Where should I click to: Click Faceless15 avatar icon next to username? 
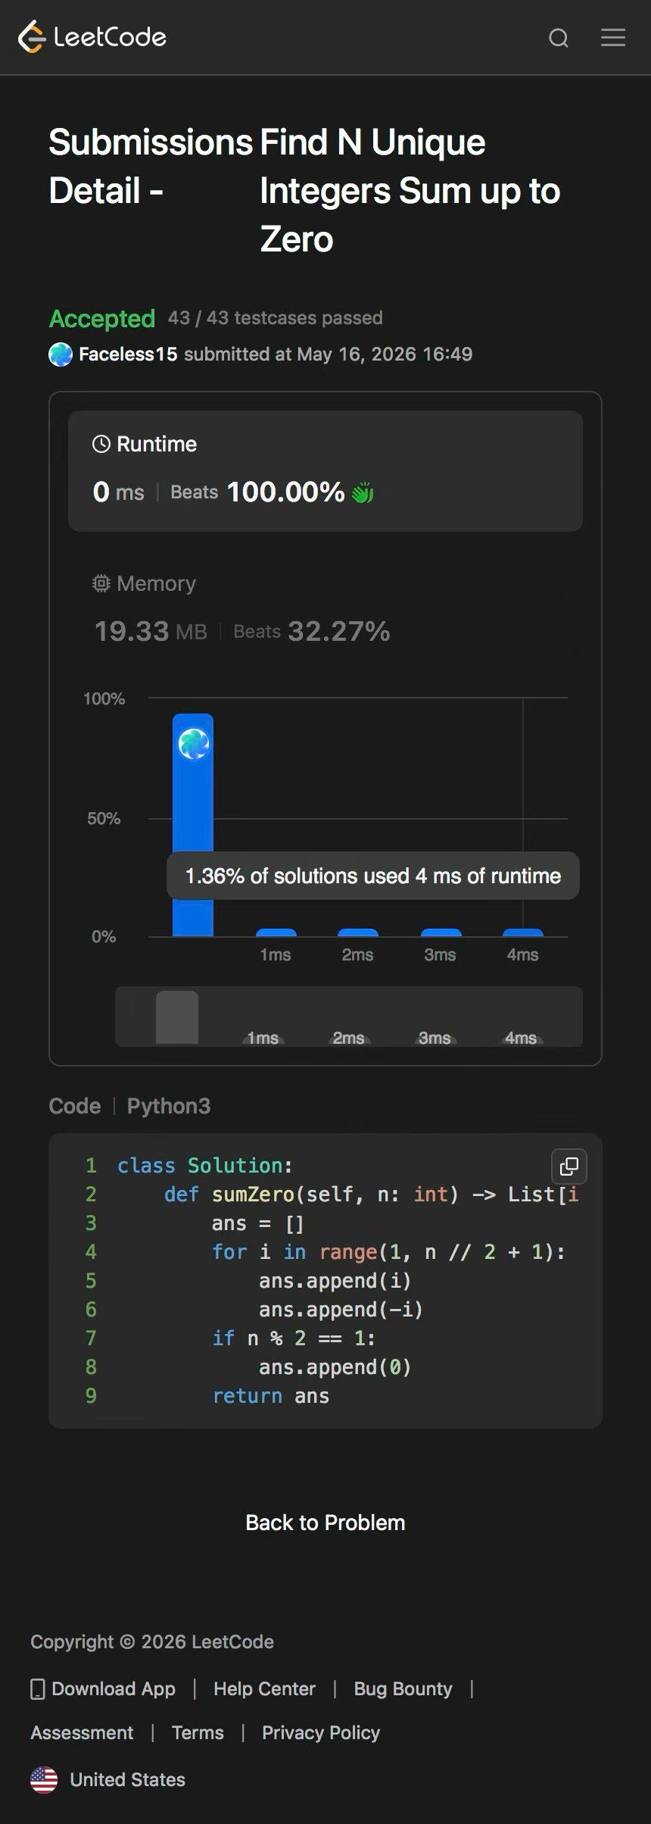[x=61, y=354]
